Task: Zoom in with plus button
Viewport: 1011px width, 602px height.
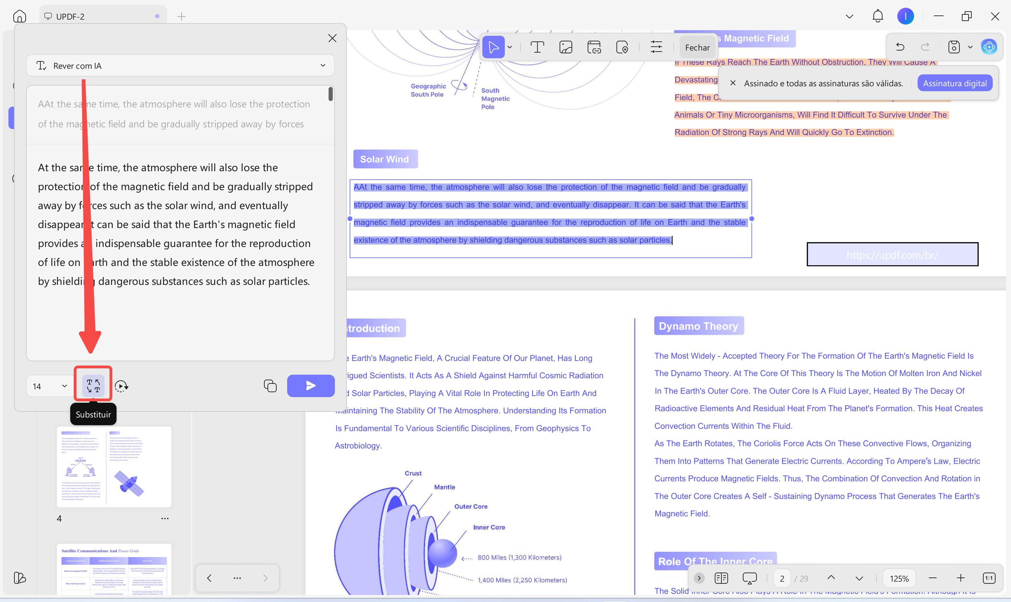Action: click(x=960, y=578)
